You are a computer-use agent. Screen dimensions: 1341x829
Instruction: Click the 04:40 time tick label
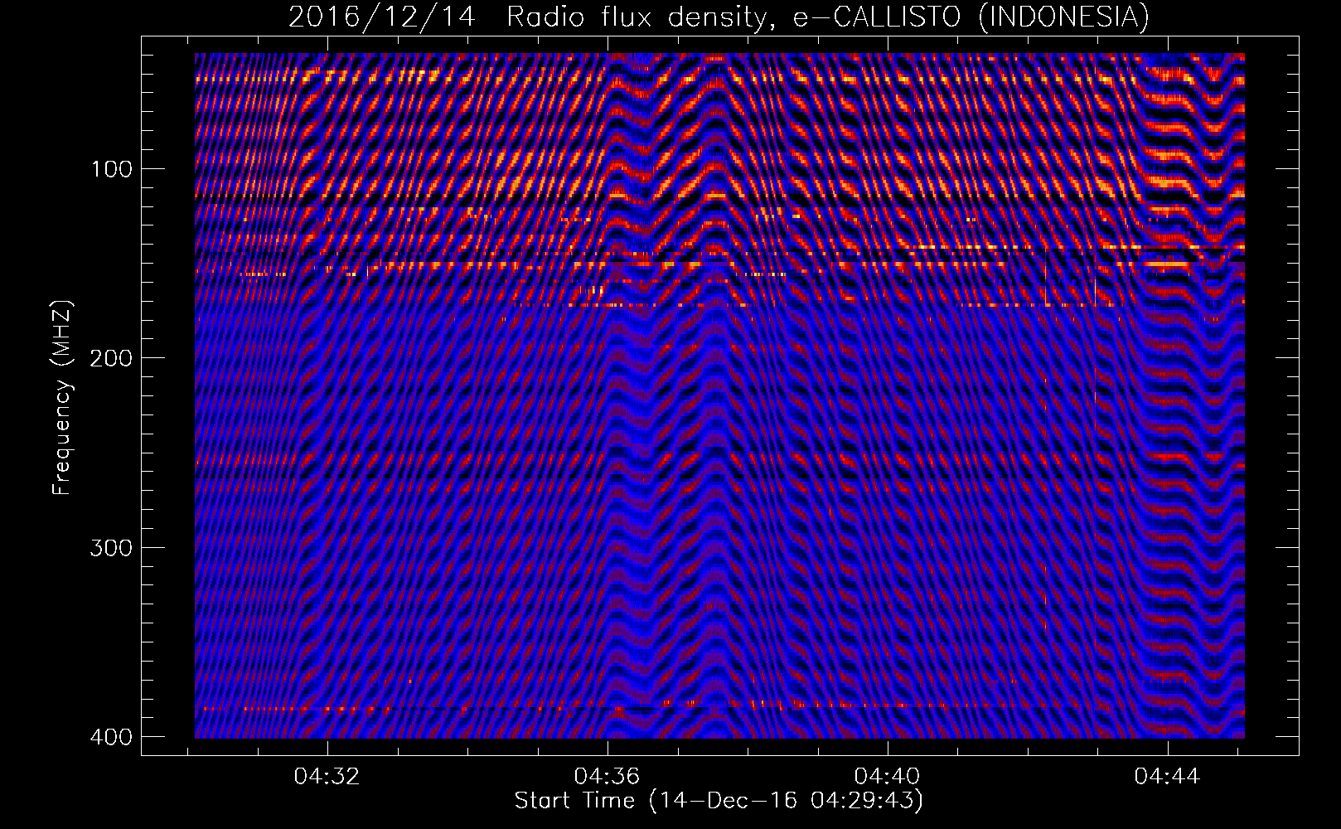887,777
